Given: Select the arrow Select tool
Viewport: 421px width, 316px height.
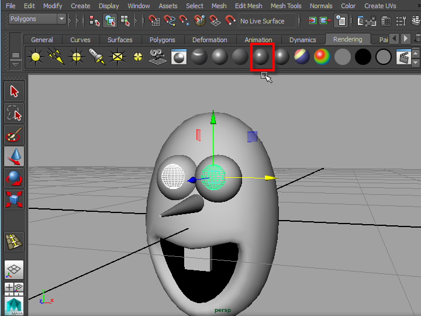Looking at the screenshot, I should 14,91.
